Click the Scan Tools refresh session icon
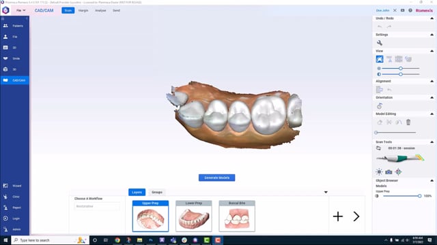Screen dimensions: 437x245 pos(378,148)
